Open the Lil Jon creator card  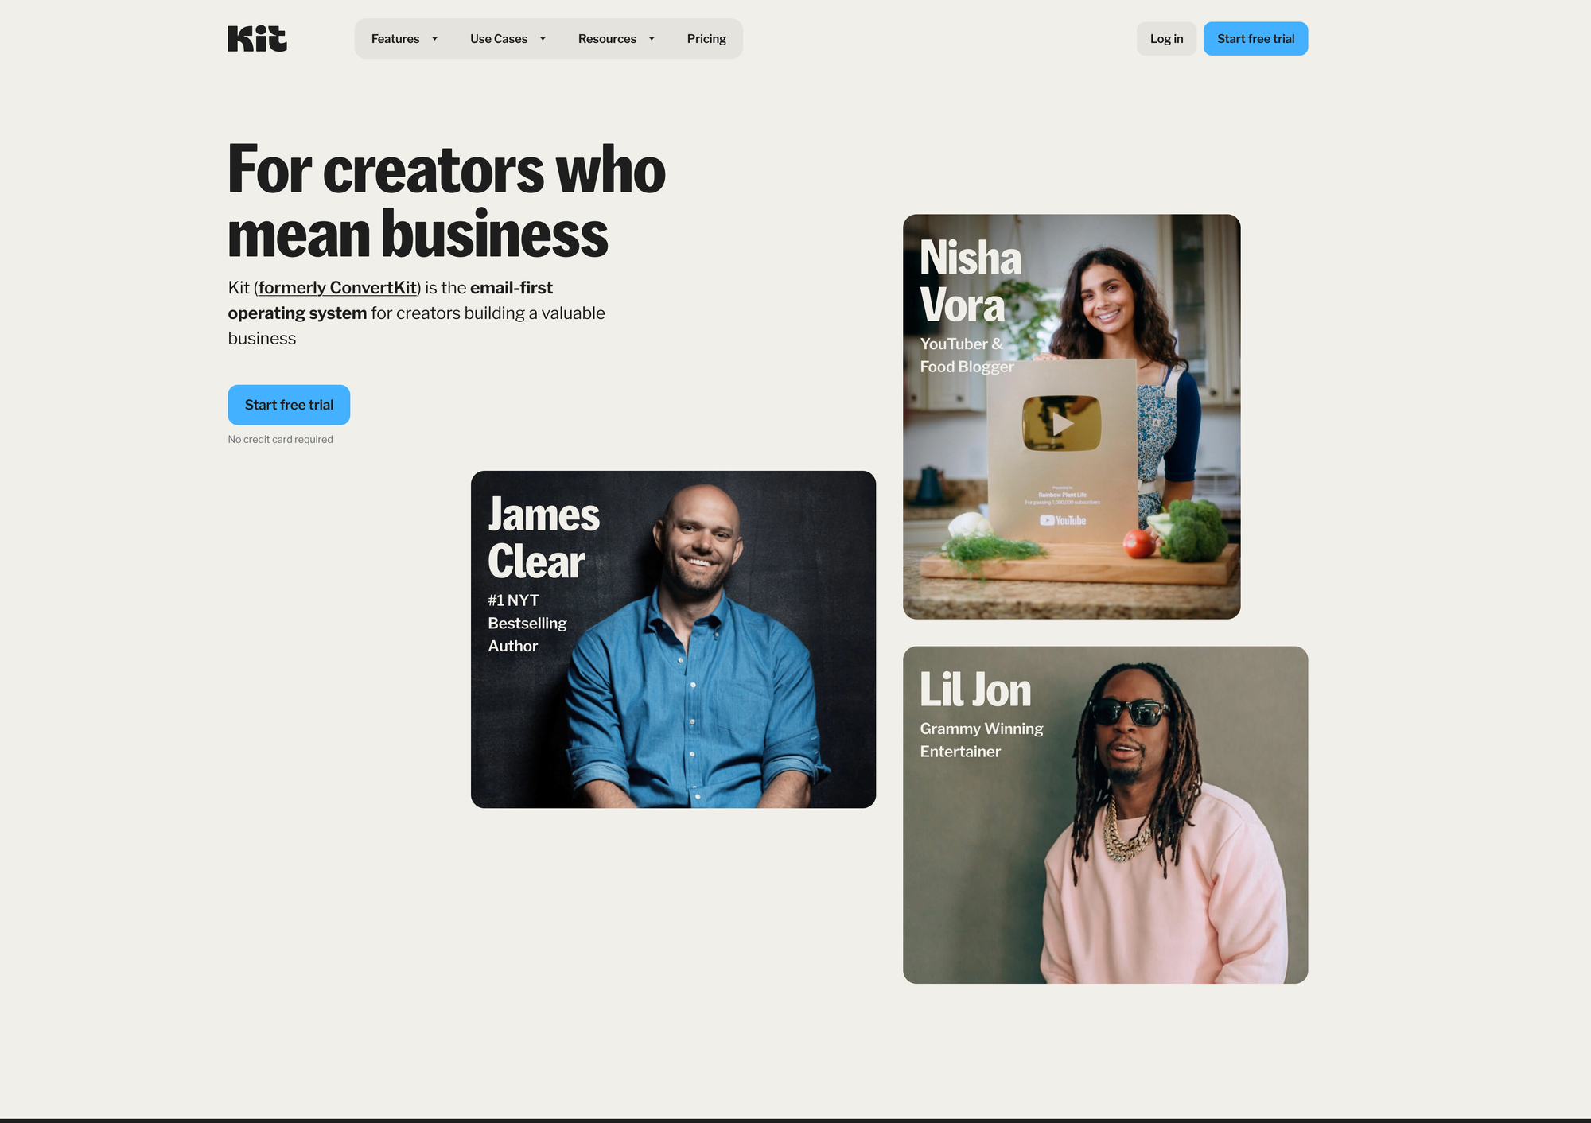pos(1105,815)
